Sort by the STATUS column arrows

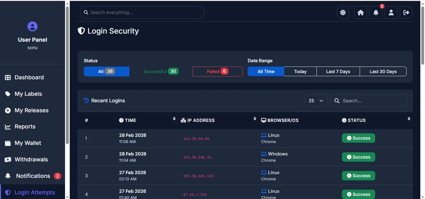[x=409, y=119]
